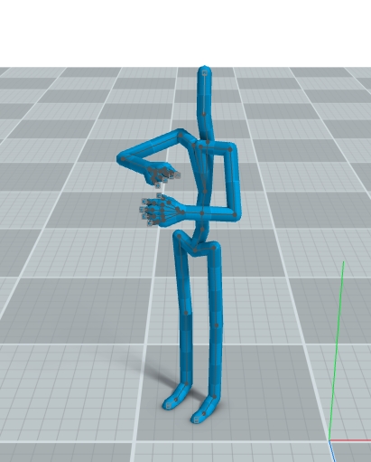371x462 pixels.
Task: Select the upper chest joint where shoulders meet
Action: click(x=208, y=142)
